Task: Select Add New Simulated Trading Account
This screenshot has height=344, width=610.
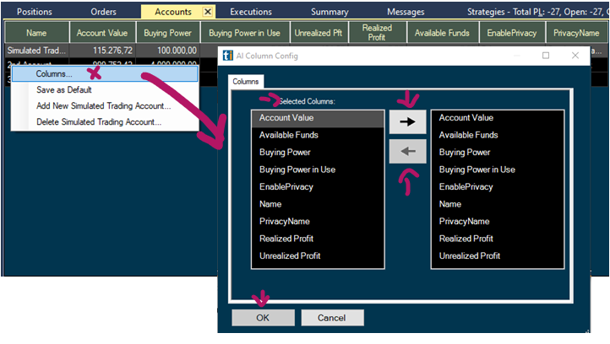Action: coord(104,106)
